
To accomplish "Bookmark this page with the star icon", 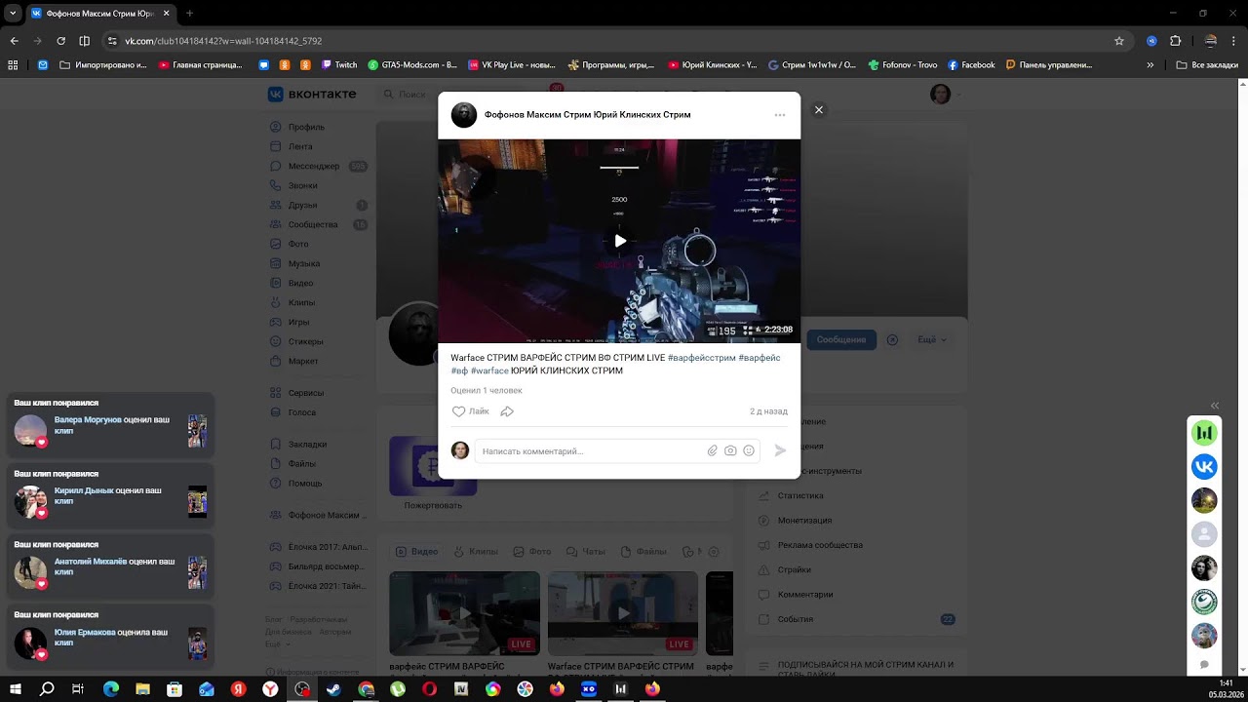I will click(1119, 41).
